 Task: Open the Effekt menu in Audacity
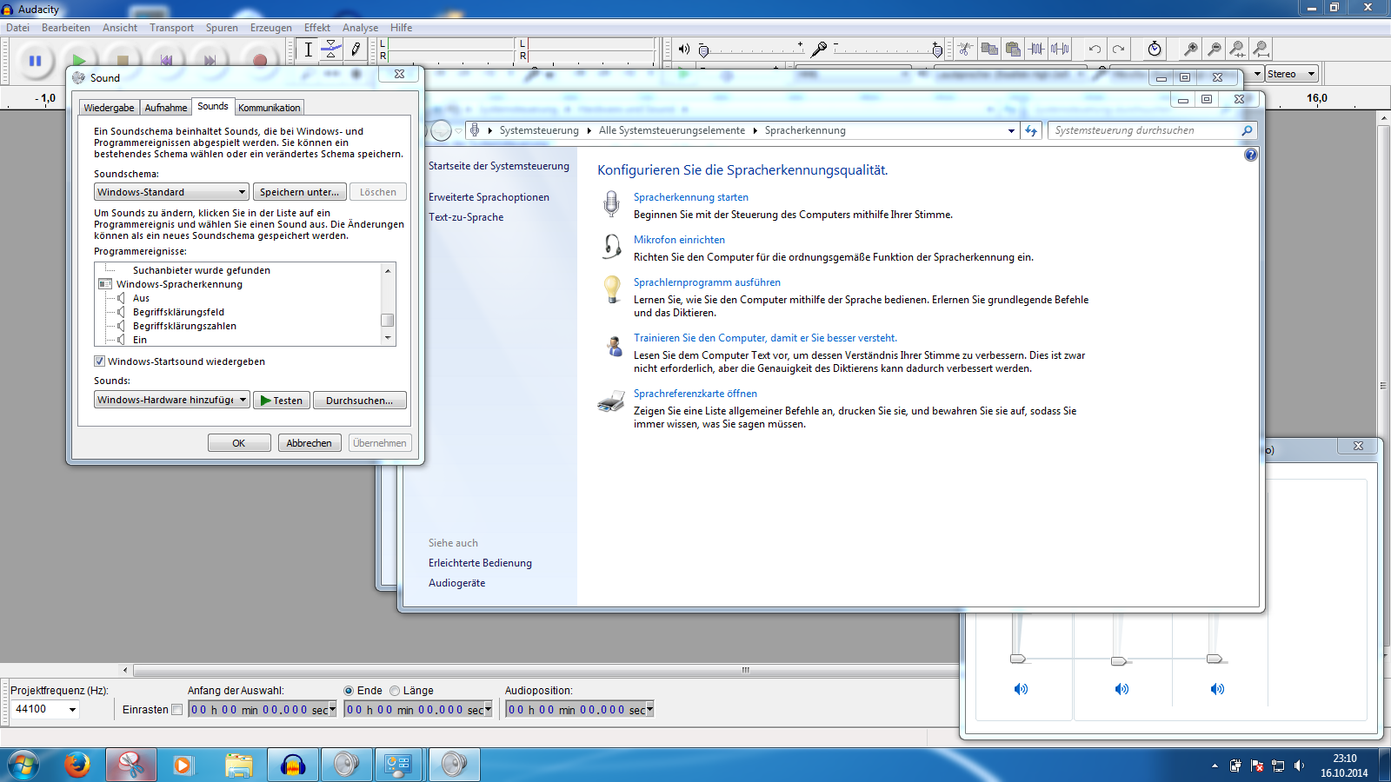(317, 28)
